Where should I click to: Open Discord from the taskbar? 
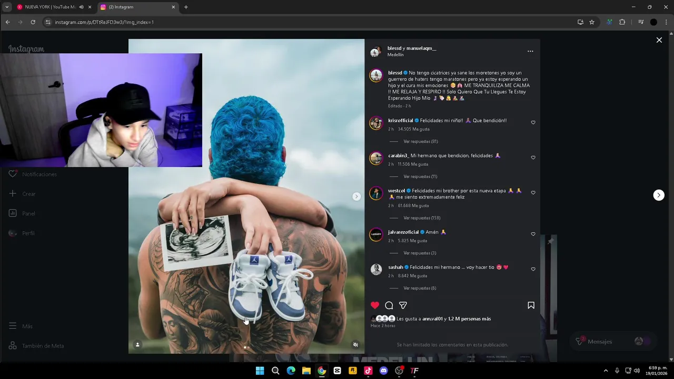click(383, 371)
